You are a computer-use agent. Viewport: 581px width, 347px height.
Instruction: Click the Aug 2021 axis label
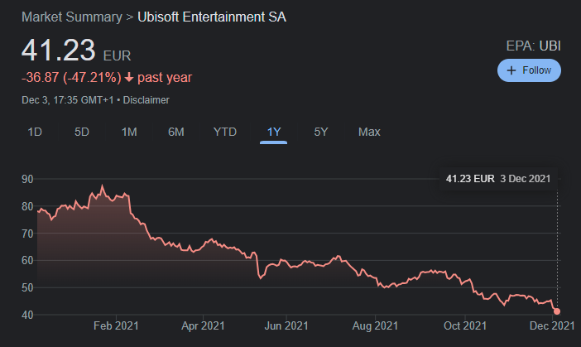point(375,325)
